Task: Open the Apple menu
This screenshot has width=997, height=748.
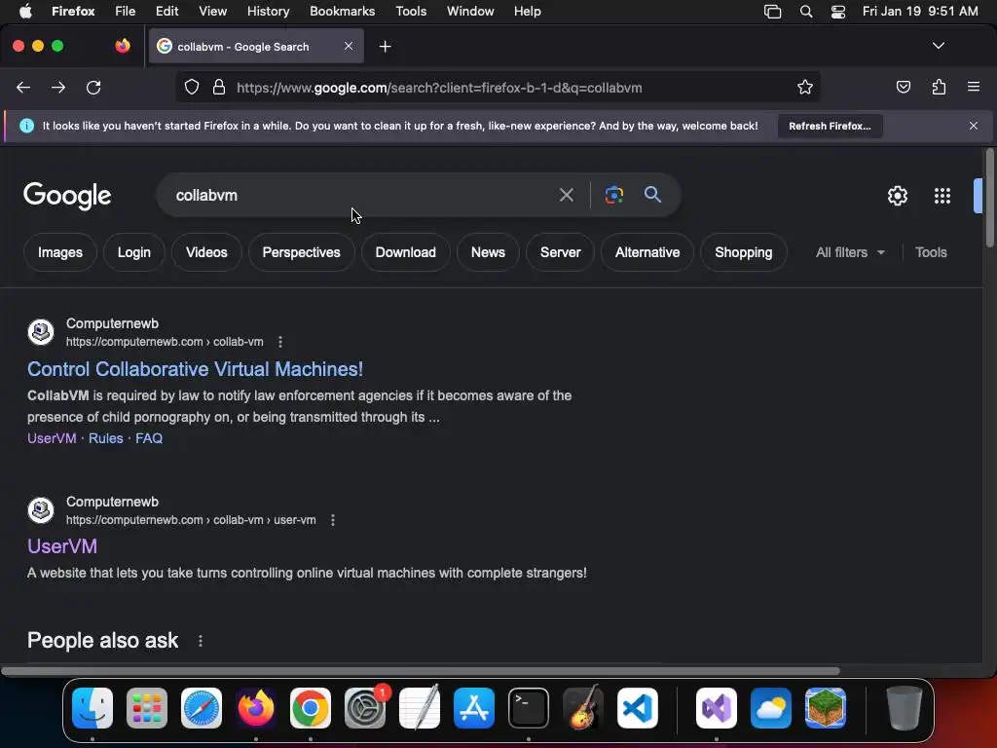Action: coord(25,11)
